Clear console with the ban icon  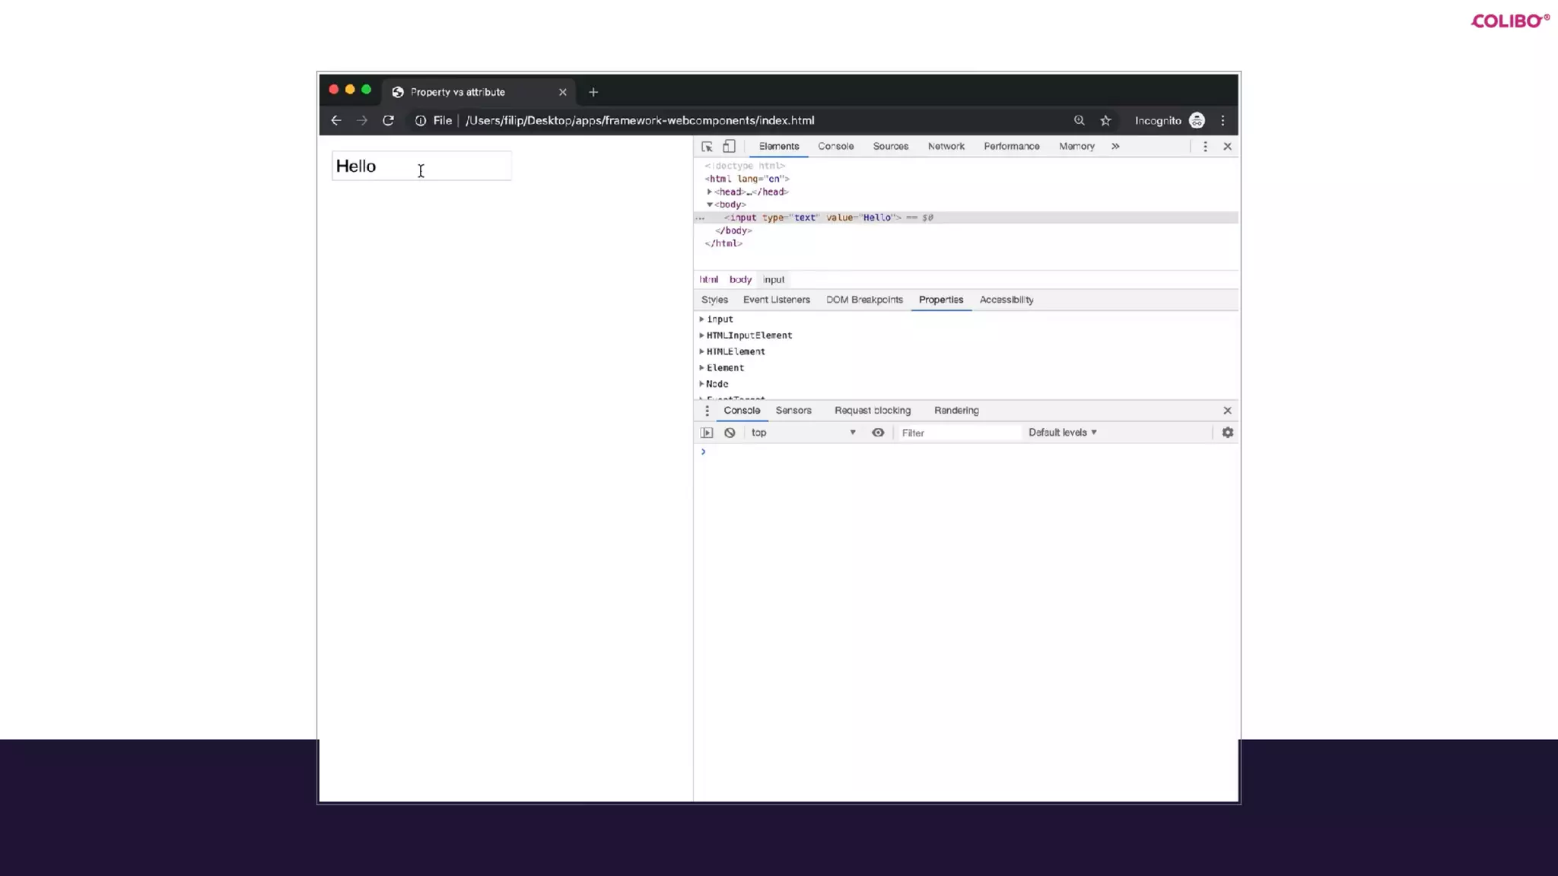(730, 433)
